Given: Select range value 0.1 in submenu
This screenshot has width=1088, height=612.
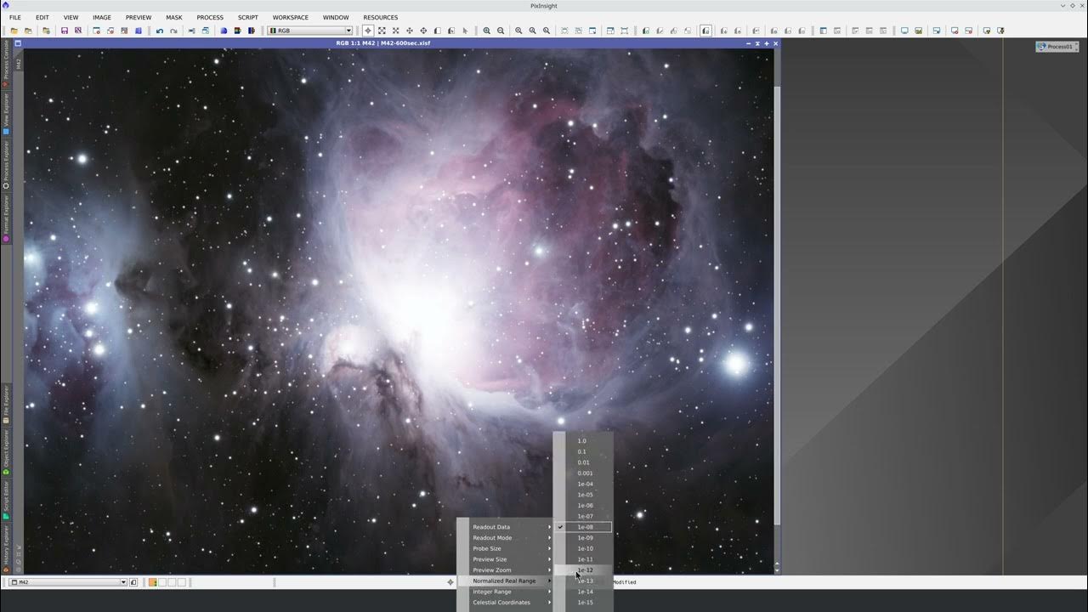Looking at the screenshot, I should (583, 451).
